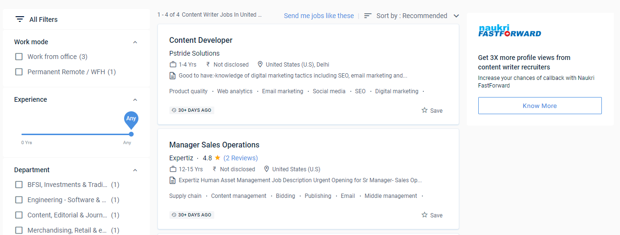The height and width of the screenshot is (235, 620).
Task: Open Expertiz (2 Reviews) link
Action: (x=241, y=158)
